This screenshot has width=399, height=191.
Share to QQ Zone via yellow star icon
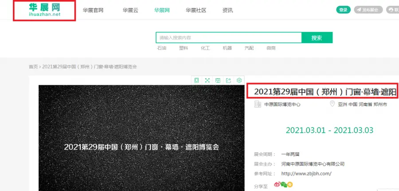pyautogui.click(x=290, y=184)
